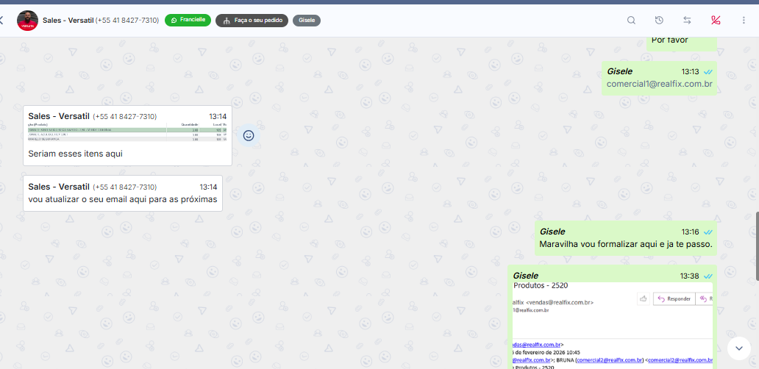The image size is (759, 369).
Task: Click the red end-conversation icon
Action: pos(715,21)
